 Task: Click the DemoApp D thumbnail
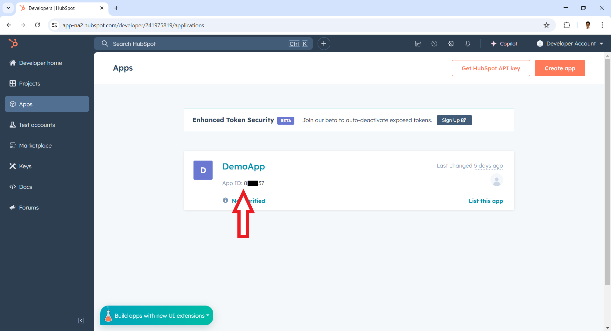point(203,170)
